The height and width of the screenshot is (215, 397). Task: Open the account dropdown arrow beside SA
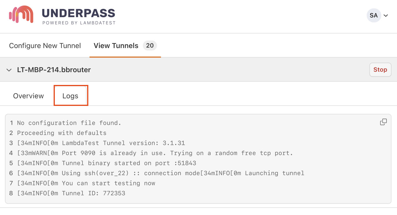pos(386,16)
